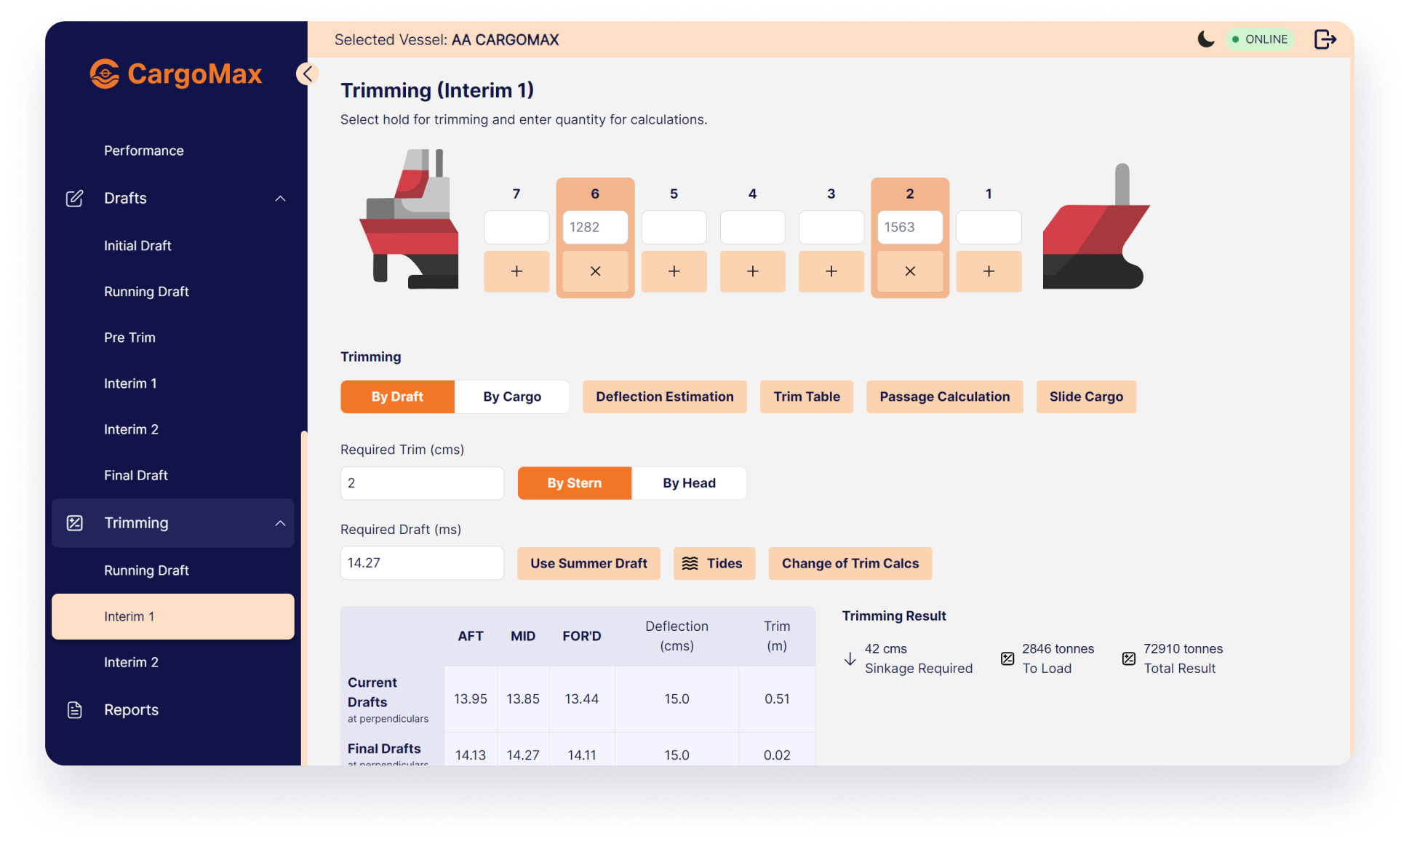The image size is (1409, 844).
Task: Click the To Load tonnes icon
Action: coord(1007,658)
